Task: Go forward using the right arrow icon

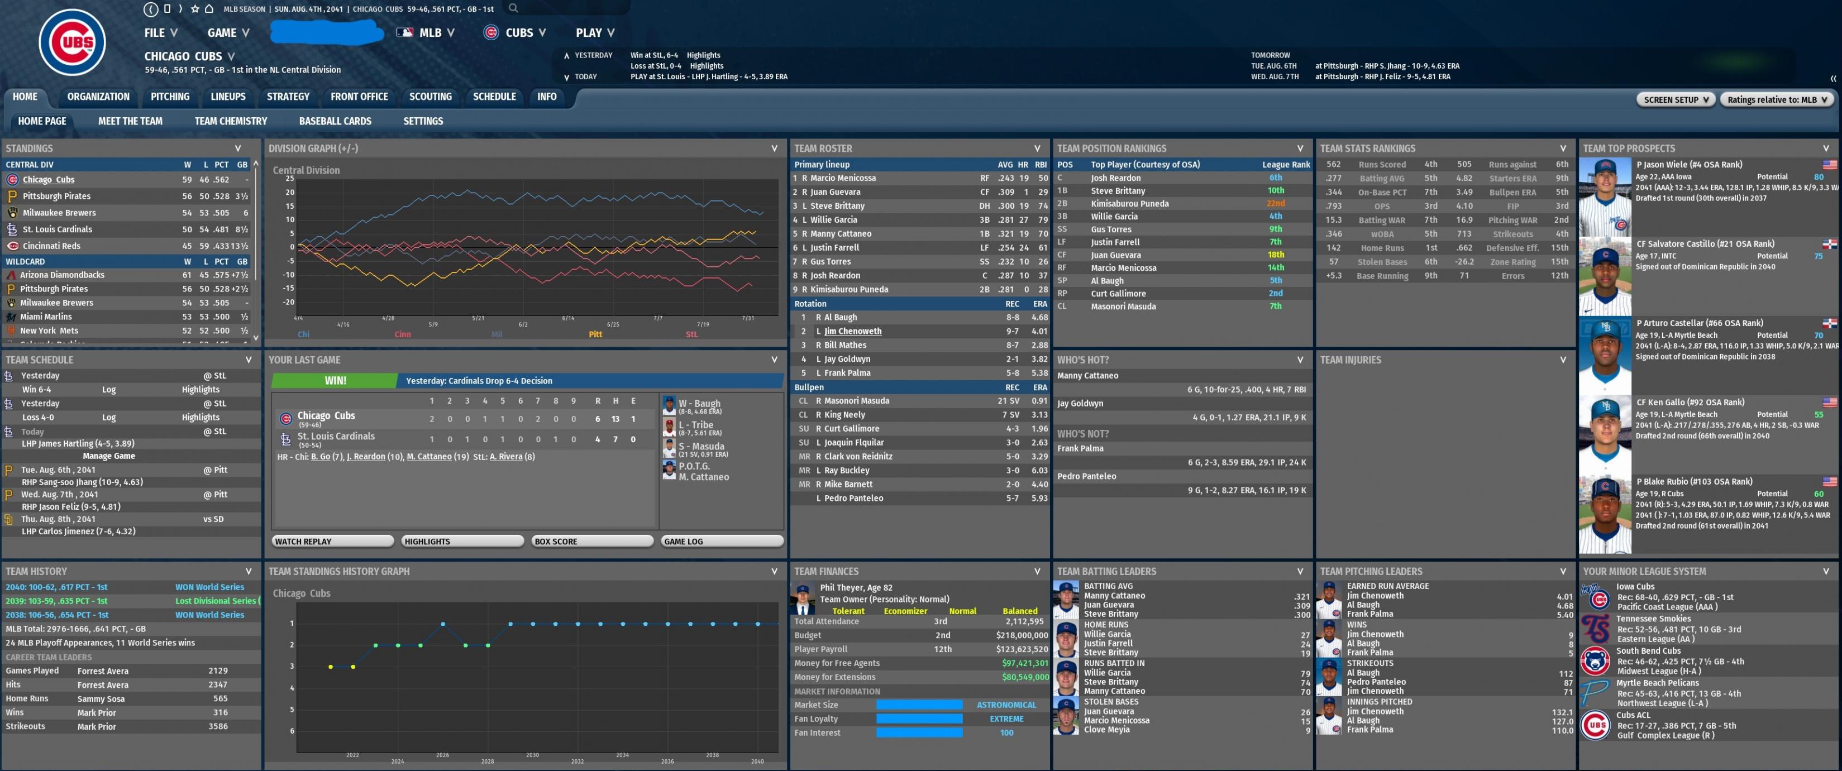Action: click(180, 8)
